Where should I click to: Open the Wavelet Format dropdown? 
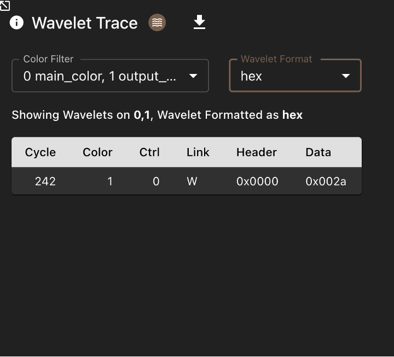pyautogui.click(x=296, y=76)
